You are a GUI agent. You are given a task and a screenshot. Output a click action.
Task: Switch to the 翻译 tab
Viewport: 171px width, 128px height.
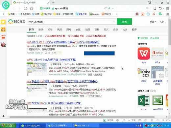(x=134, y=30)
